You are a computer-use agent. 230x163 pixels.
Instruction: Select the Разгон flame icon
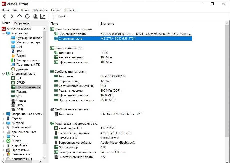coord(13,56)
